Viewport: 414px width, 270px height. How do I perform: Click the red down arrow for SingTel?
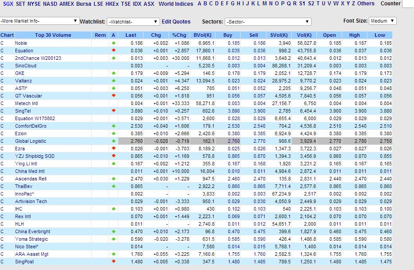[114, 111]
